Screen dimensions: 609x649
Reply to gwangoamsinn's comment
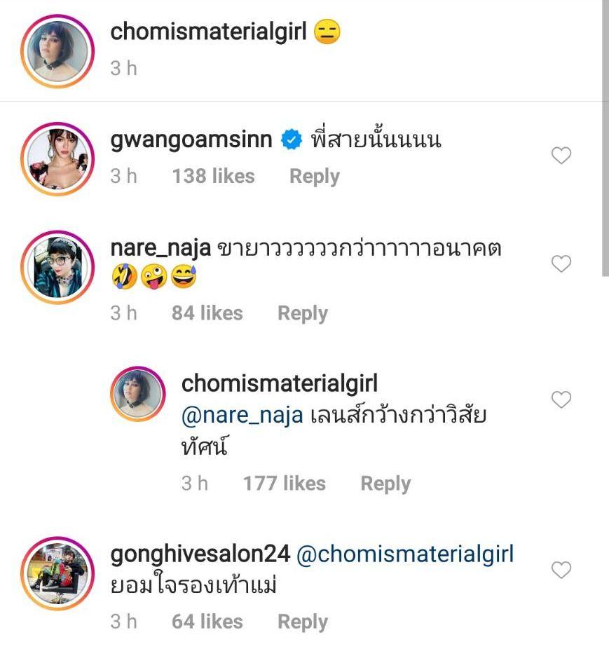314,176
